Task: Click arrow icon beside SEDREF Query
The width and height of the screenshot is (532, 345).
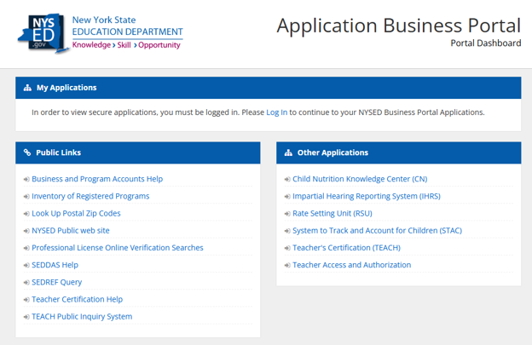Action: point(26,283)
